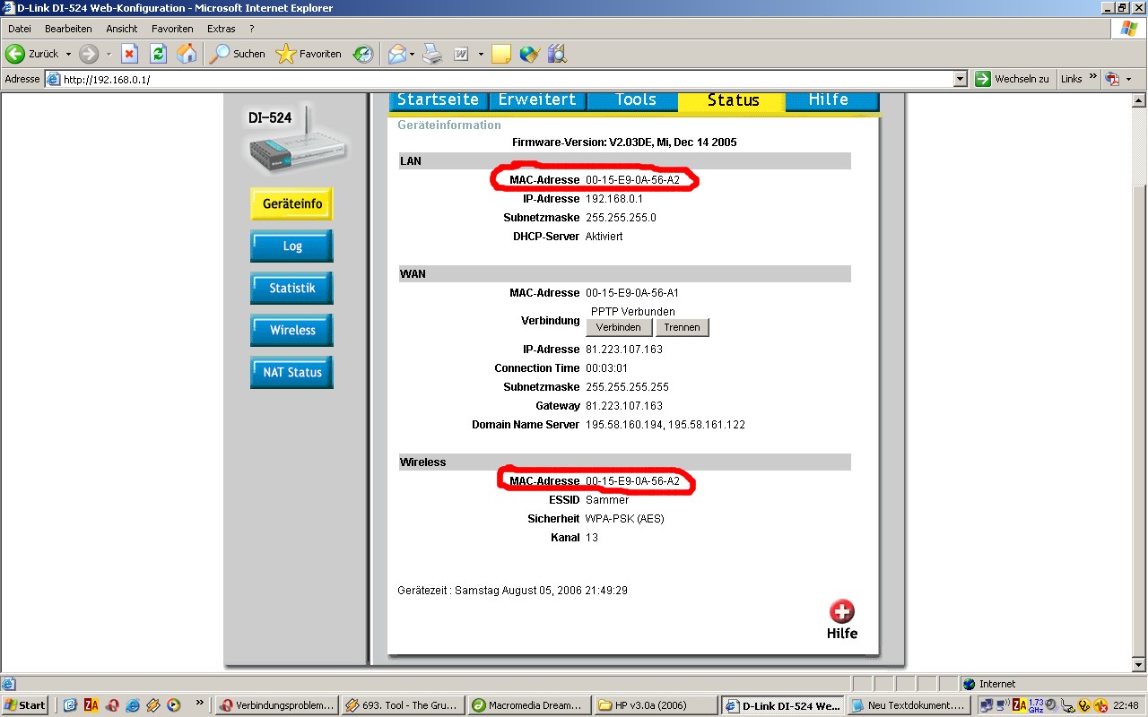Launch Internet Explorer from quick launch
The width and height of the screenshot is (1148, 717).
[x=133, y=705]
